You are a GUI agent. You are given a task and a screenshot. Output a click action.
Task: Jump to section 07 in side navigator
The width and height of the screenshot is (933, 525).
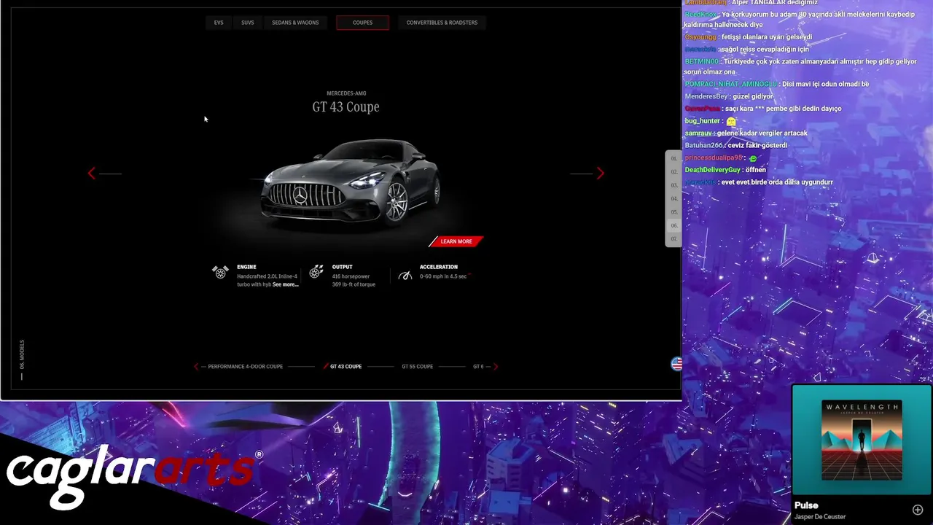(674, 238)
